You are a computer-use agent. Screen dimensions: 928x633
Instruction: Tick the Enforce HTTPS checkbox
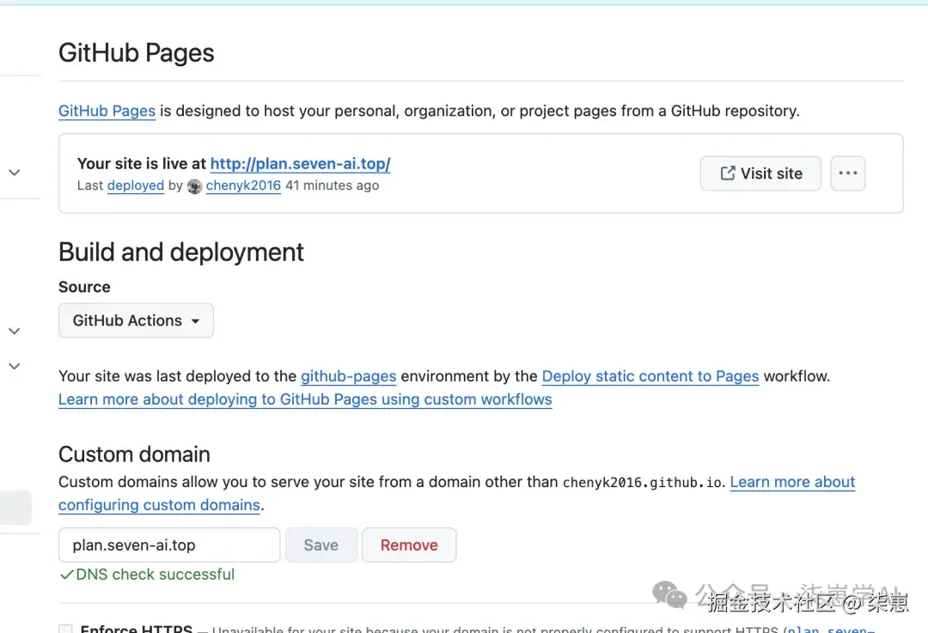pos(65,630)
